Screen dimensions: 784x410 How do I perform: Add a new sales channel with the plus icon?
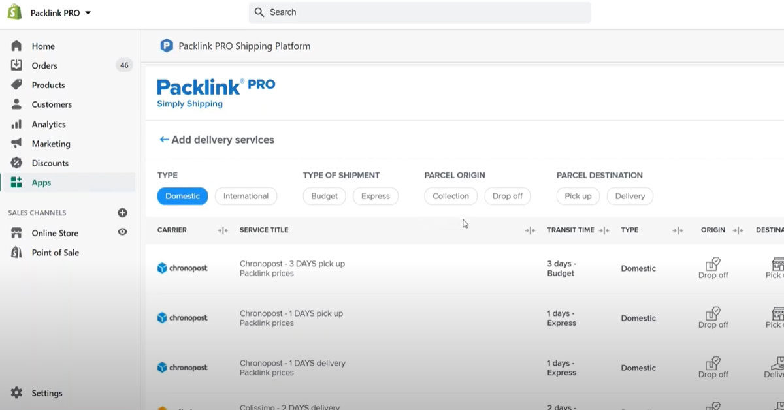point(123,212)
